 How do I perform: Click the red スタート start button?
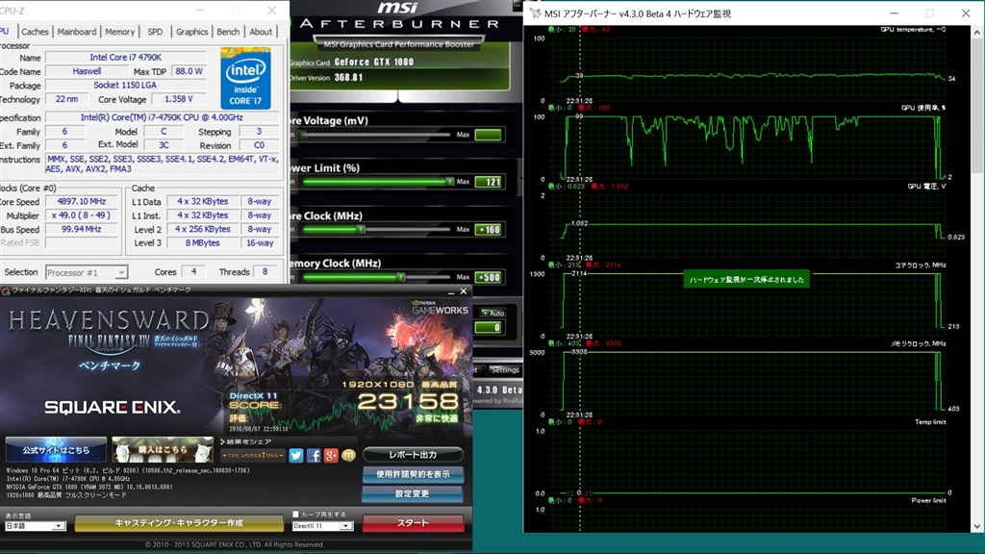(x=413, y=522)
